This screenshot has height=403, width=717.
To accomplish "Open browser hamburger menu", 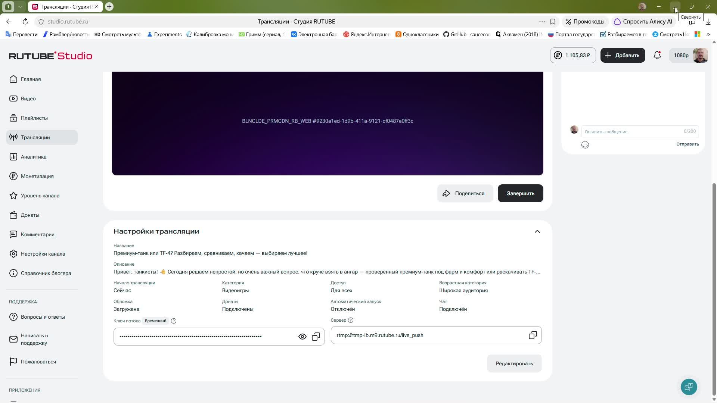I will pos(659,7).
